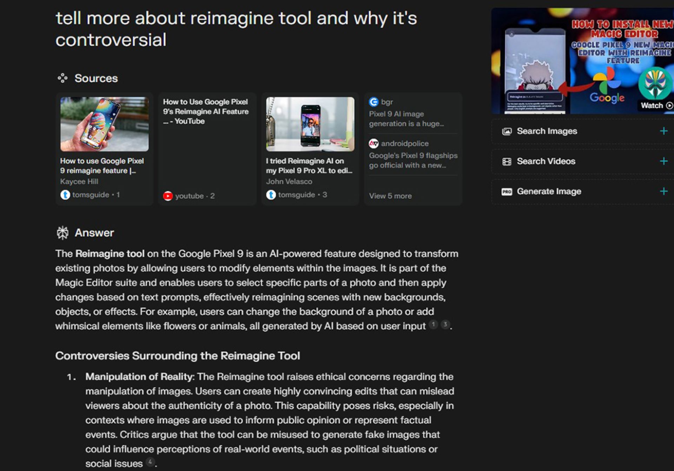Click the PRO badge beside Generate Image
Screen dimensions: 674x471
tap(507, 191)
